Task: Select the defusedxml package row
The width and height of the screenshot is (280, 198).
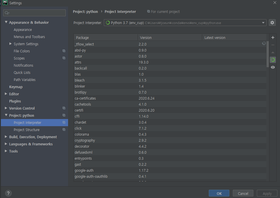Action: click(170, 152)
